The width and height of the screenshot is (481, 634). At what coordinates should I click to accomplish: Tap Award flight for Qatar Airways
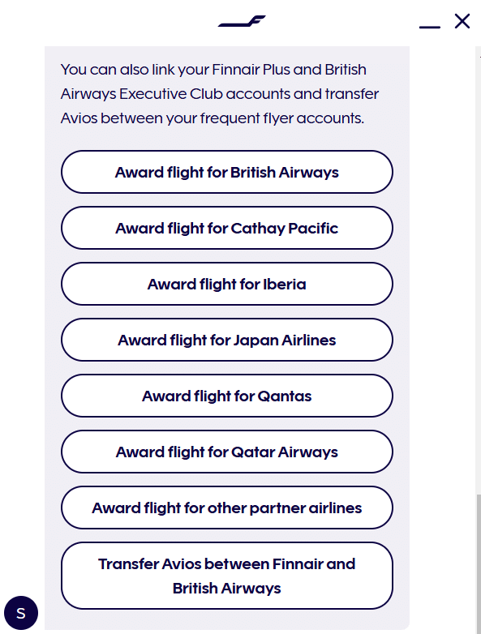227,452
